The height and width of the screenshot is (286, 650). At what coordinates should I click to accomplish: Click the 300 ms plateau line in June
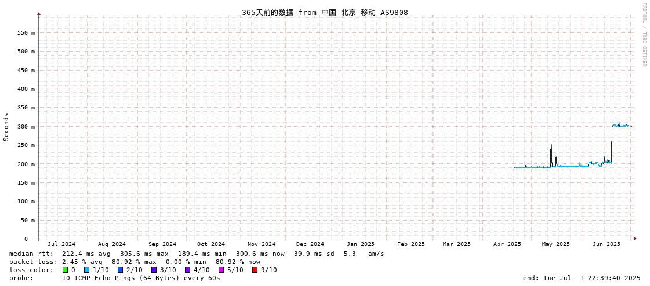click(622, 126)
